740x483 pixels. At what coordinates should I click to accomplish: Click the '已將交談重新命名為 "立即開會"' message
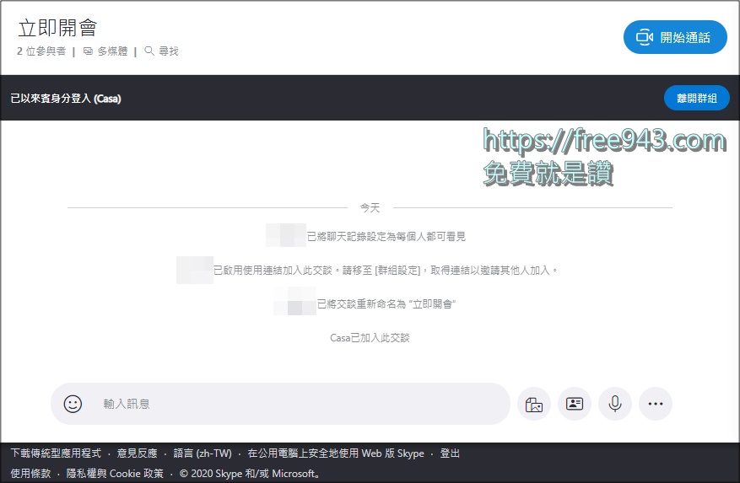point(386,303)
